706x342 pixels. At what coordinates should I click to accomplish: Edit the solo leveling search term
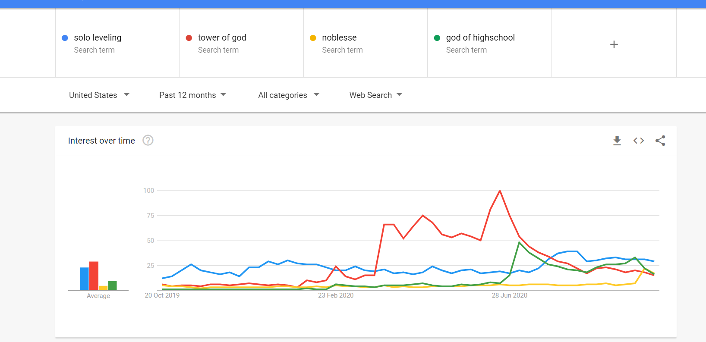tap(98, 38)
